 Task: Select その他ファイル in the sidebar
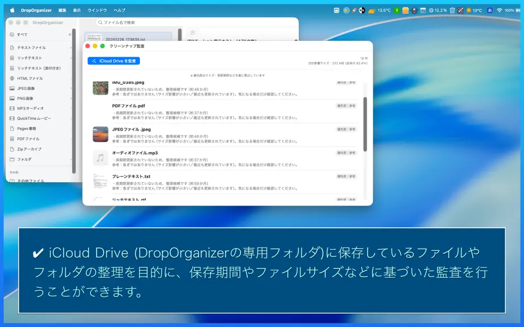tap(39, 181)
